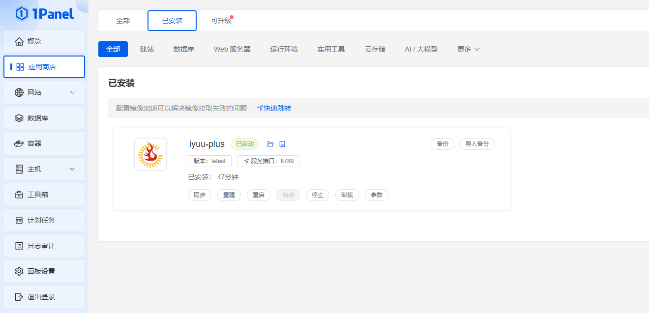Click the 日志审计 log icon

(19, 246)
